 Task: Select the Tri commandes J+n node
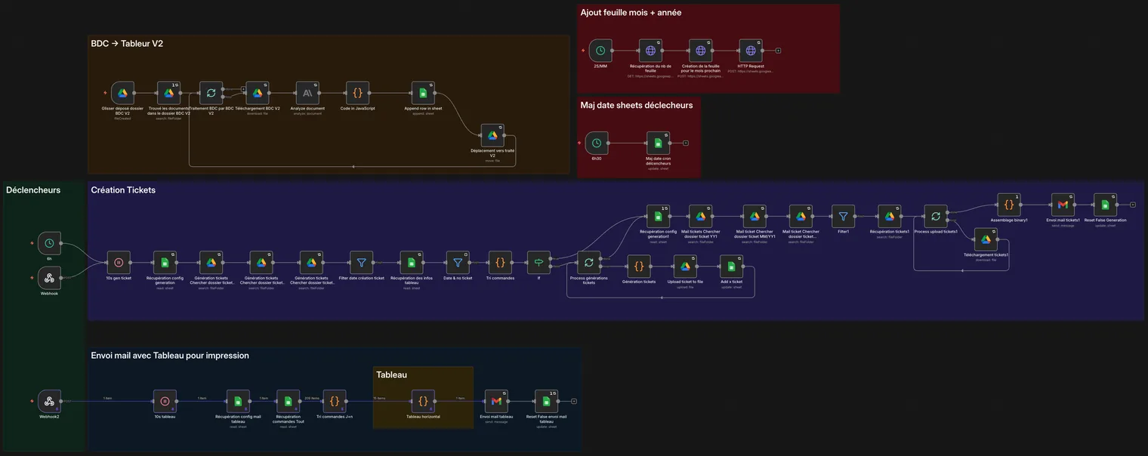pos(335,401)
